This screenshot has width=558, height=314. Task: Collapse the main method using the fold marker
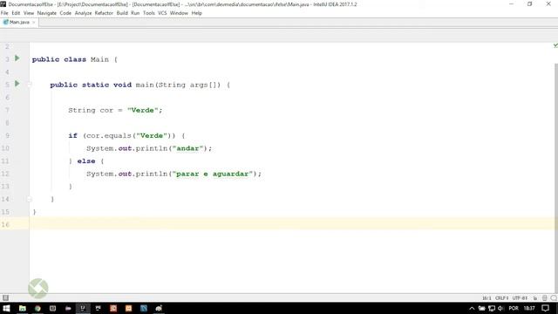30,85
